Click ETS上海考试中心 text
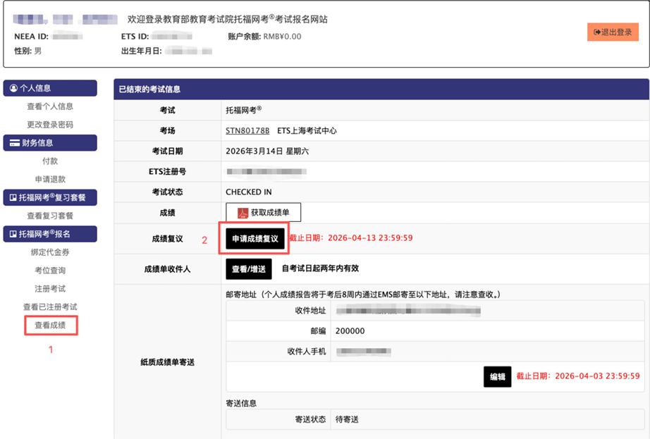The height and width of the screenshot is (439, 650). 307,131
